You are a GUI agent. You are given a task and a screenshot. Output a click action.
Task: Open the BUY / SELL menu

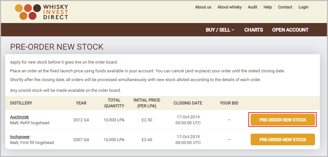(x=220, y=30)
